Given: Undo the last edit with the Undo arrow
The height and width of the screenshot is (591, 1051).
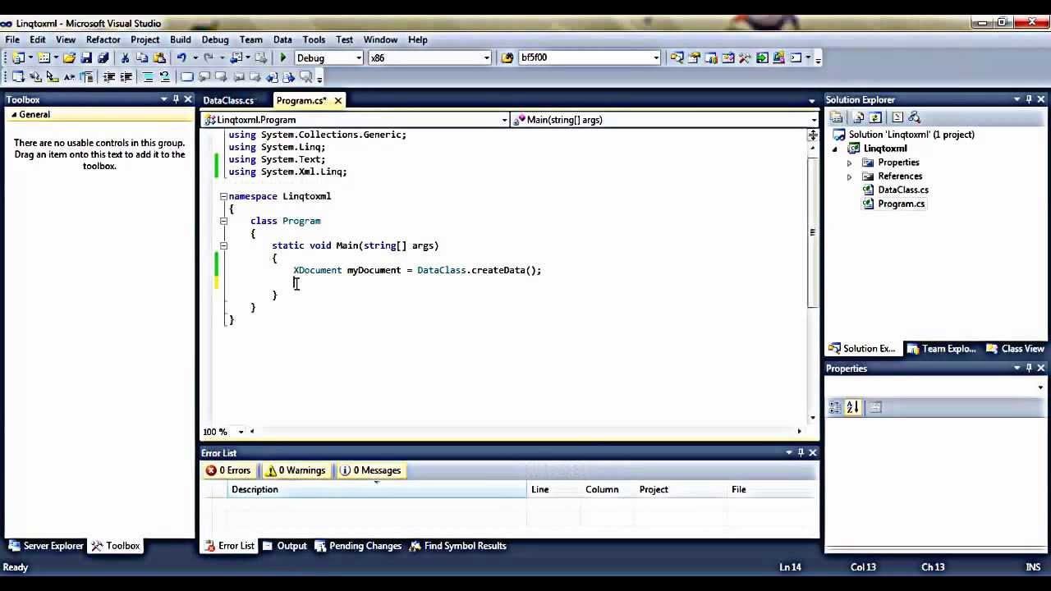Looking at the screenshot, I should click(x=181, y=58).
